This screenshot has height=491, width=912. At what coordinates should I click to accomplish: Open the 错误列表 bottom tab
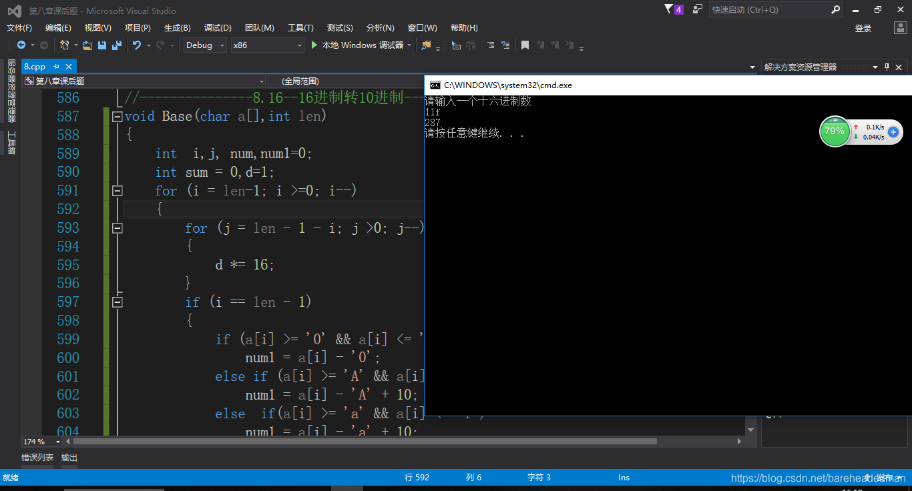37,458
